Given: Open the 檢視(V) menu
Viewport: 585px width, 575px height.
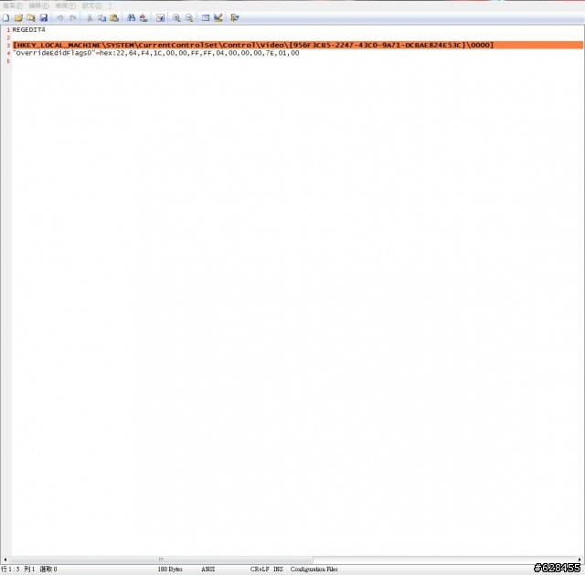Looking at the screenshot, I should coord(65,5).
